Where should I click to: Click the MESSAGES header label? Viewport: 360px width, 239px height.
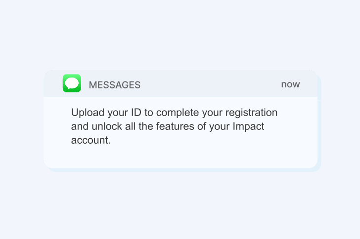tap(114, 85)
